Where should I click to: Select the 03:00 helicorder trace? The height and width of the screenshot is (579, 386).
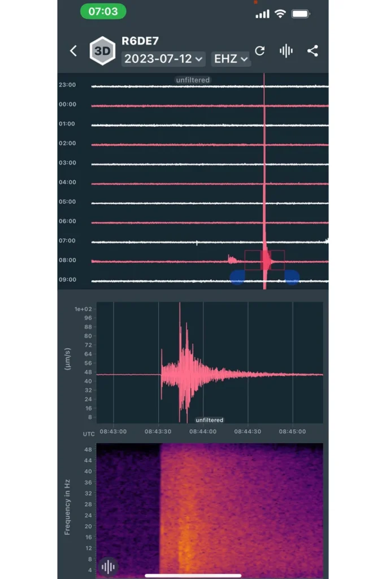(209, 164)
